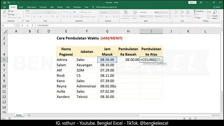Image resolution: width=224 pixels, height=126 pixels.
Task: Click the Font Color A icon
Action: 57,16
